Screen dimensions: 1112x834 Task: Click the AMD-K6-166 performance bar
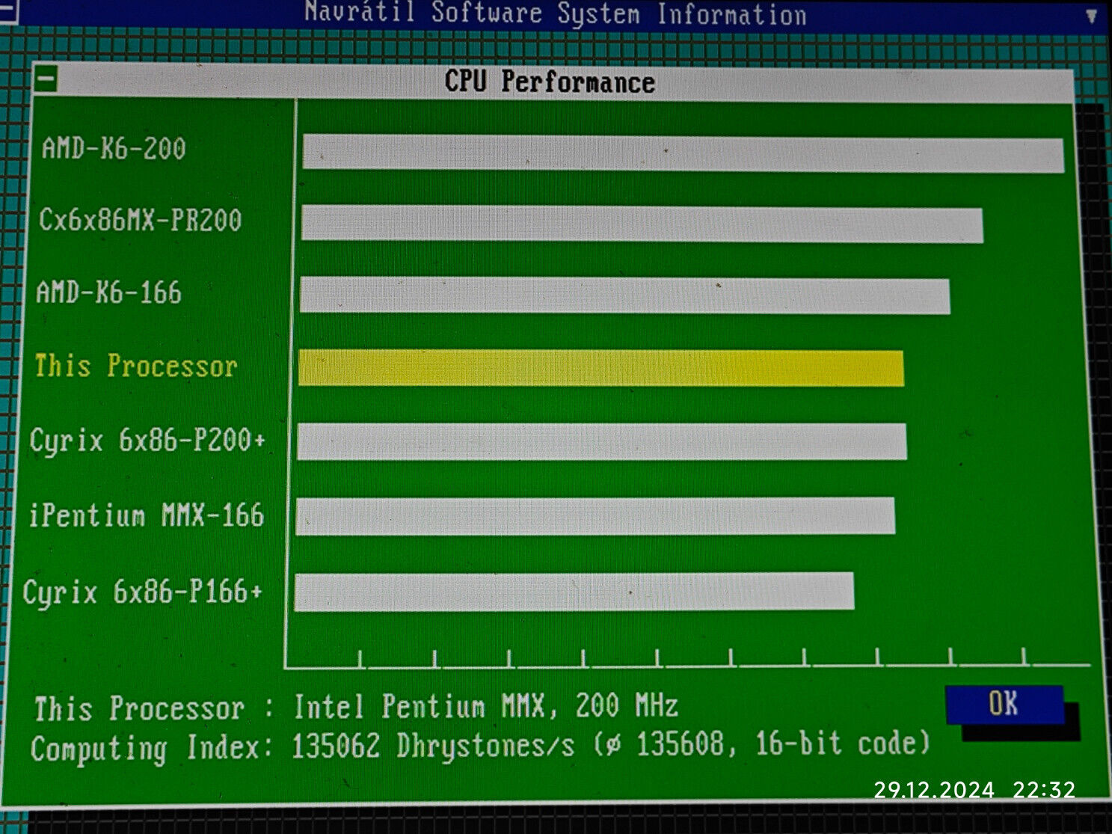[625, 295]
